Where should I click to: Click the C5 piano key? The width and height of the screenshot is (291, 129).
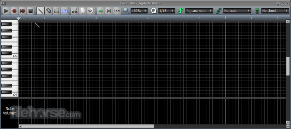pos(15,56)
